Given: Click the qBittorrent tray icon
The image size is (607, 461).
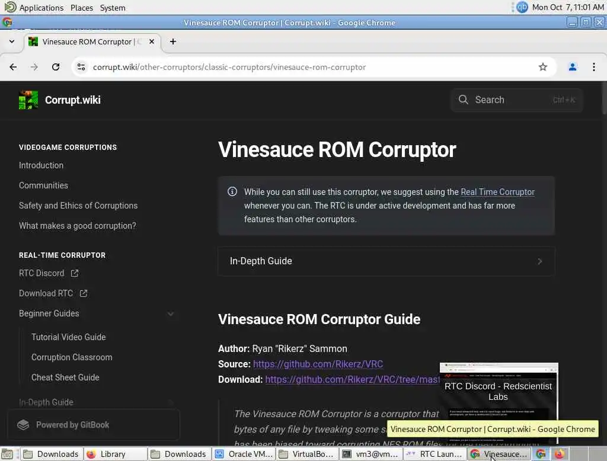Looking at the screenshot, I should tap(522, 7).
